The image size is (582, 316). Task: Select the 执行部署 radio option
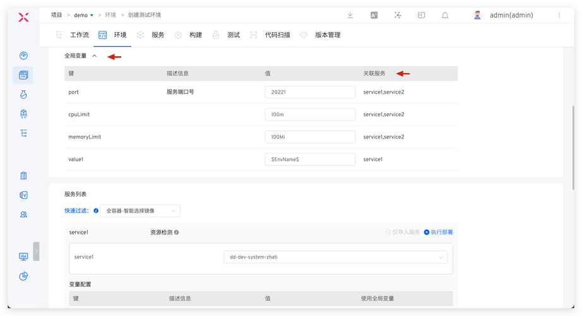438,233
